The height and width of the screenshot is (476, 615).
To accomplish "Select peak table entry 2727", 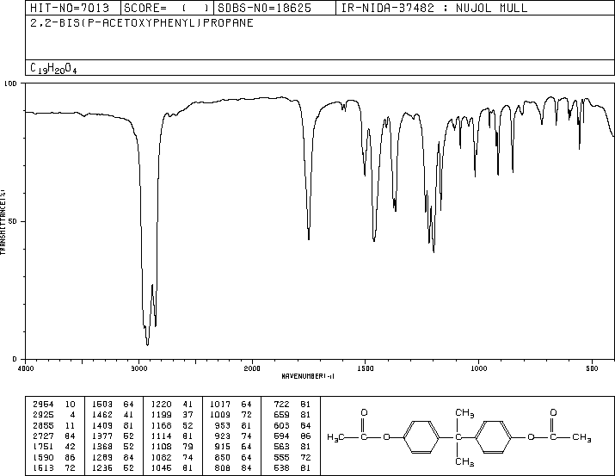I will (43, 436).
